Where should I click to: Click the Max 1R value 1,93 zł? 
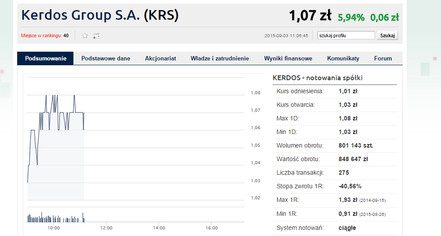pyautogui.click(x=348, y=200)
